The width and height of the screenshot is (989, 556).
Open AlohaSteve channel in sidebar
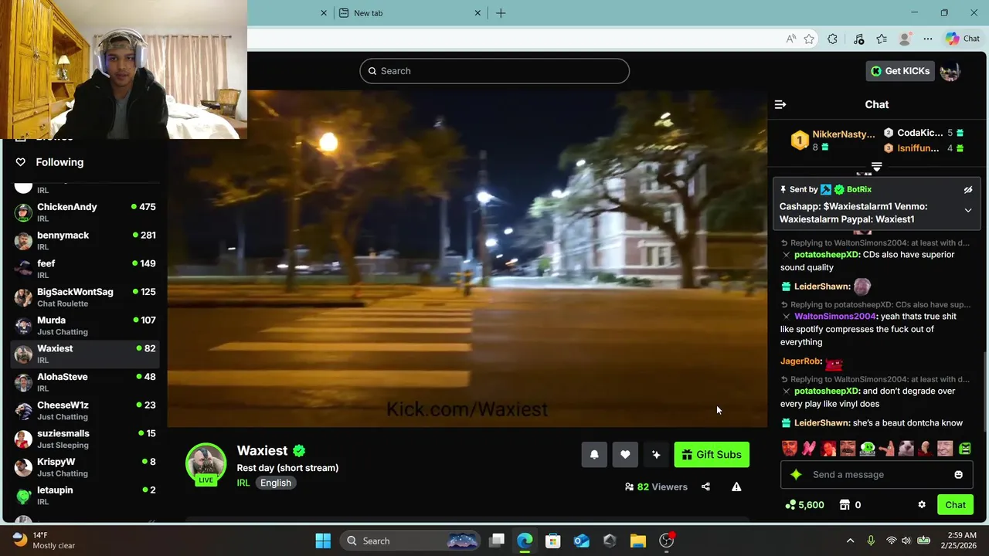pos(85,382)
